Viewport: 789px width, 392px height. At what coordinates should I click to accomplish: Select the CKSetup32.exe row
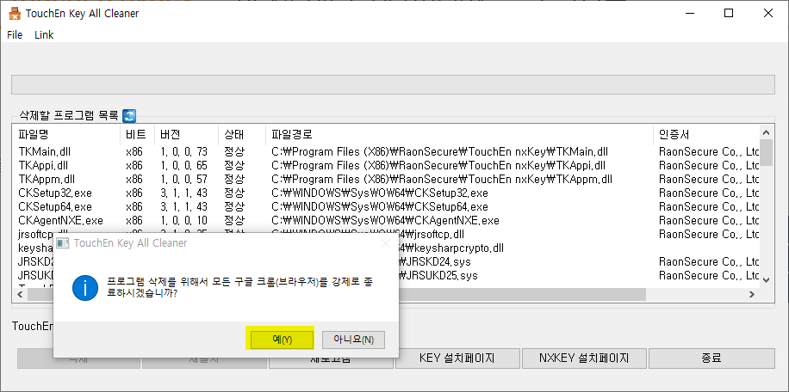pyautogui.click(x=387, y=193)
